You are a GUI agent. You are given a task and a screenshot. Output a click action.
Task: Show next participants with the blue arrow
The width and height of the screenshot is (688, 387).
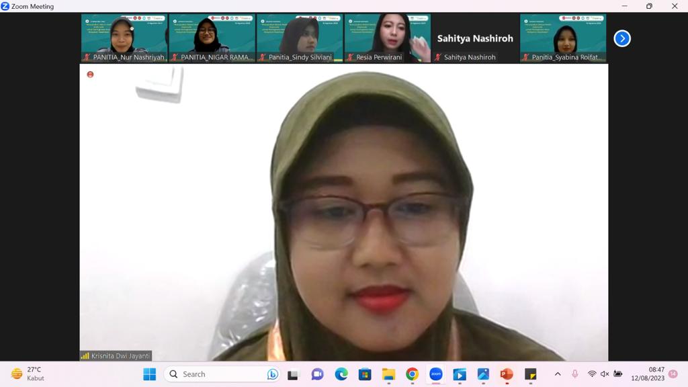tap(622, 38)
